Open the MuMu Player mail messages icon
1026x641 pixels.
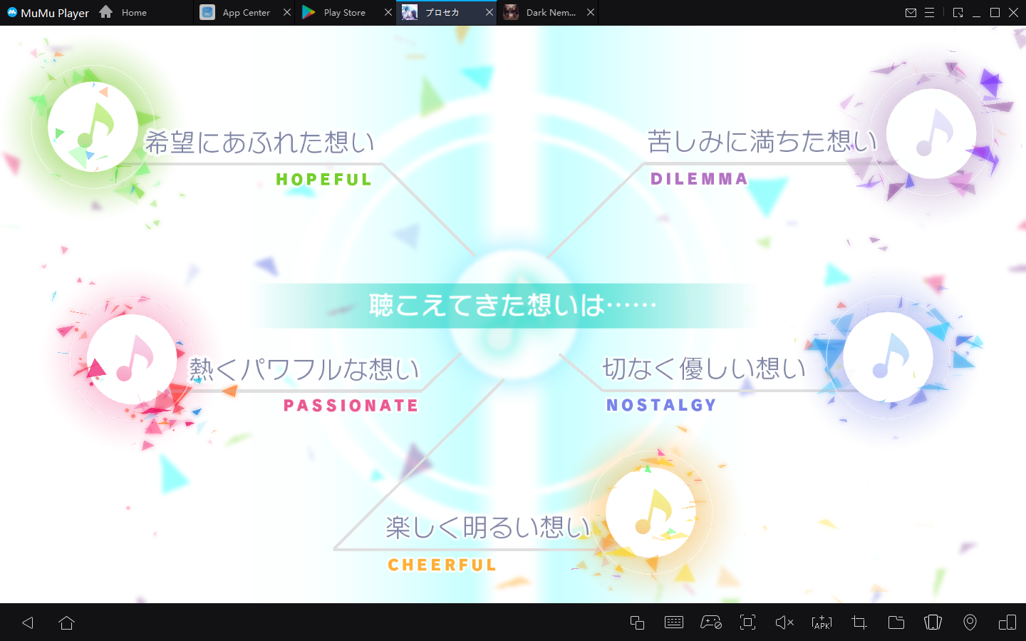pyautogui.click(x=911, y=12)
